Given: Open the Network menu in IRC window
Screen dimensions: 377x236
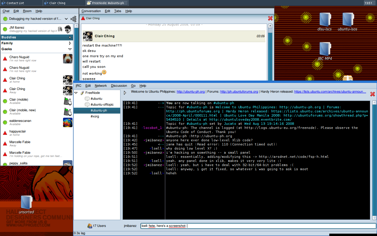Looking at the screenshot, I should coord(101,86).
